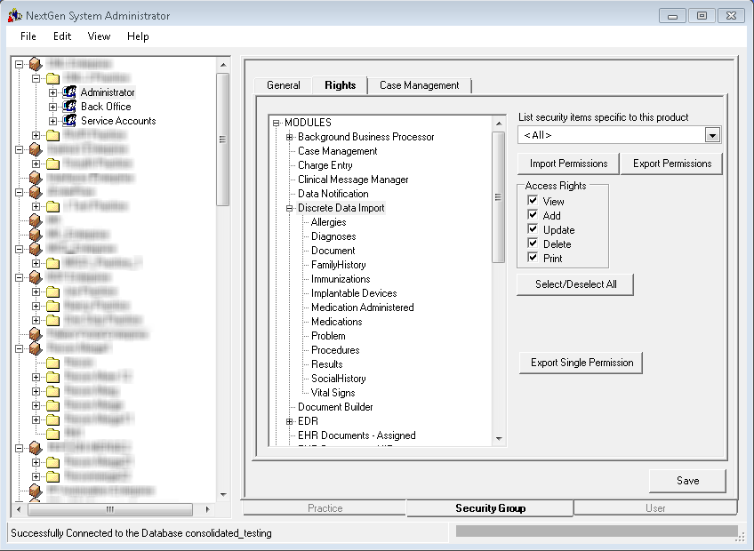The image size is (754, 551).
Task: Select the Procedures item
Action: pos(335,349)
